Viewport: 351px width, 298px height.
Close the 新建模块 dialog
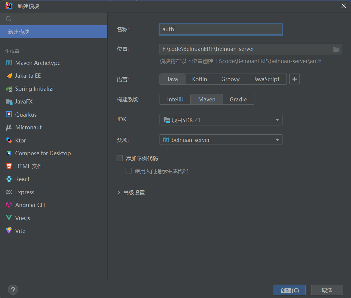tap(344, 6)
